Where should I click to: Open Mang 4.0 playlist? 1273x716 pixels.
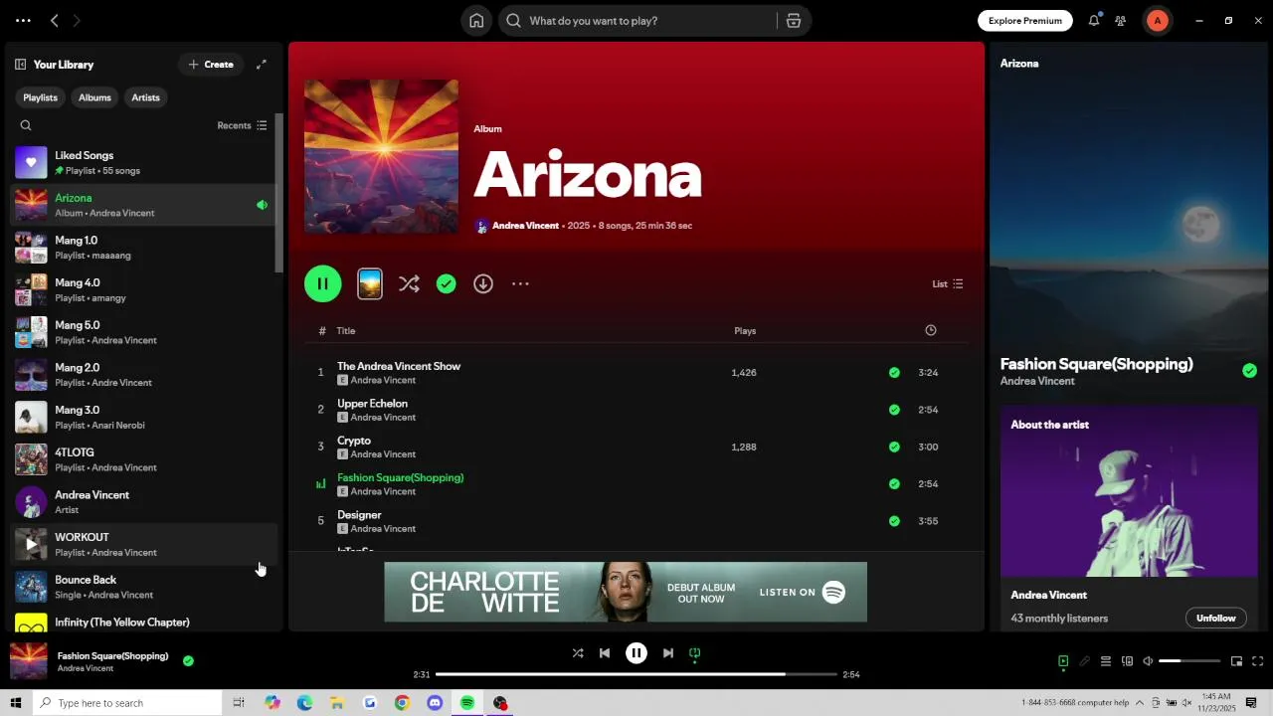click(143, 290)
